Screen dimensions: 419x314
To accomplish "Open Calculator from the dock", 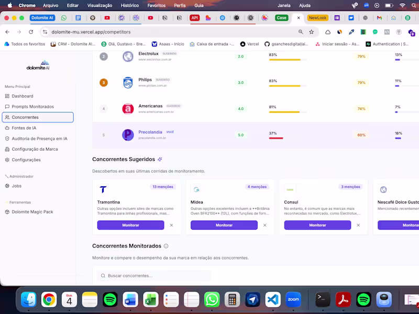I will pyautogui.click(x=232, y=299).
